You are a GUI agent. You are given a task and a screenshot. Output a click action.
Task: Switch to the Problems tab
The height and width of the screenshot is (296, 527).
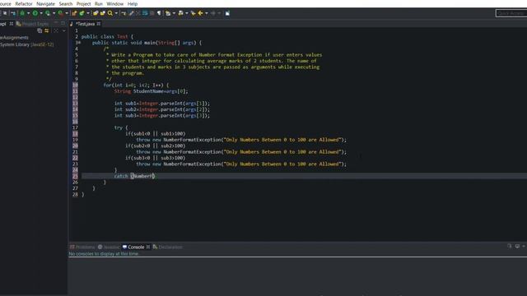click(x=82, y=247)
